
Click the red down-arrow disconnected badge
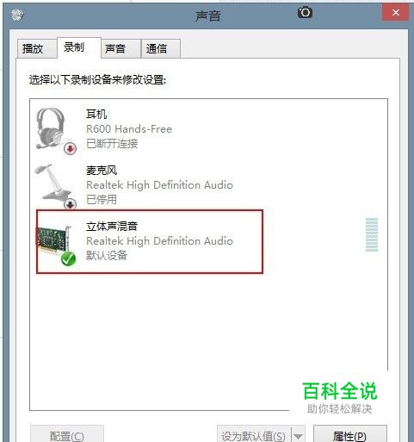71,148
